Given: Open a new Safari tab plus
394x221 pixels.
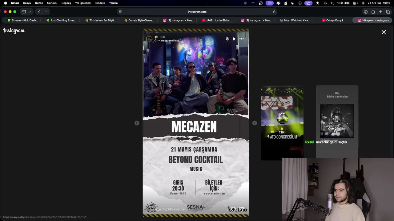Looking at the screenshot, I should click(x=380, y=12).
